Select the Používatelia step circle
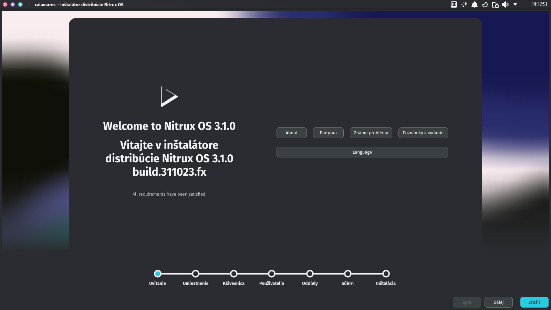551x310 pixels. click(272, 273)
